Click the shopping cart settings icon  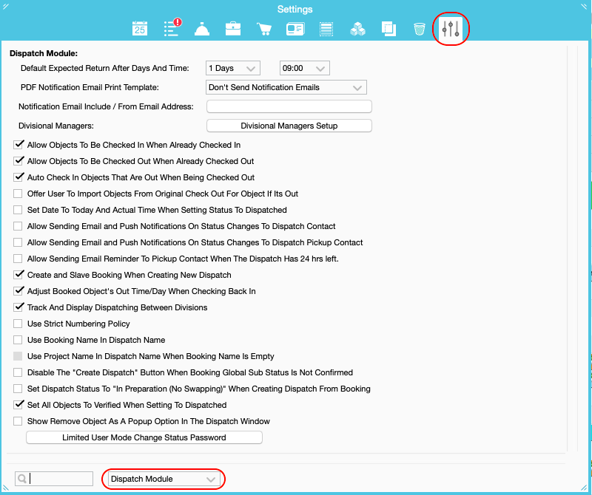point(263,27)
